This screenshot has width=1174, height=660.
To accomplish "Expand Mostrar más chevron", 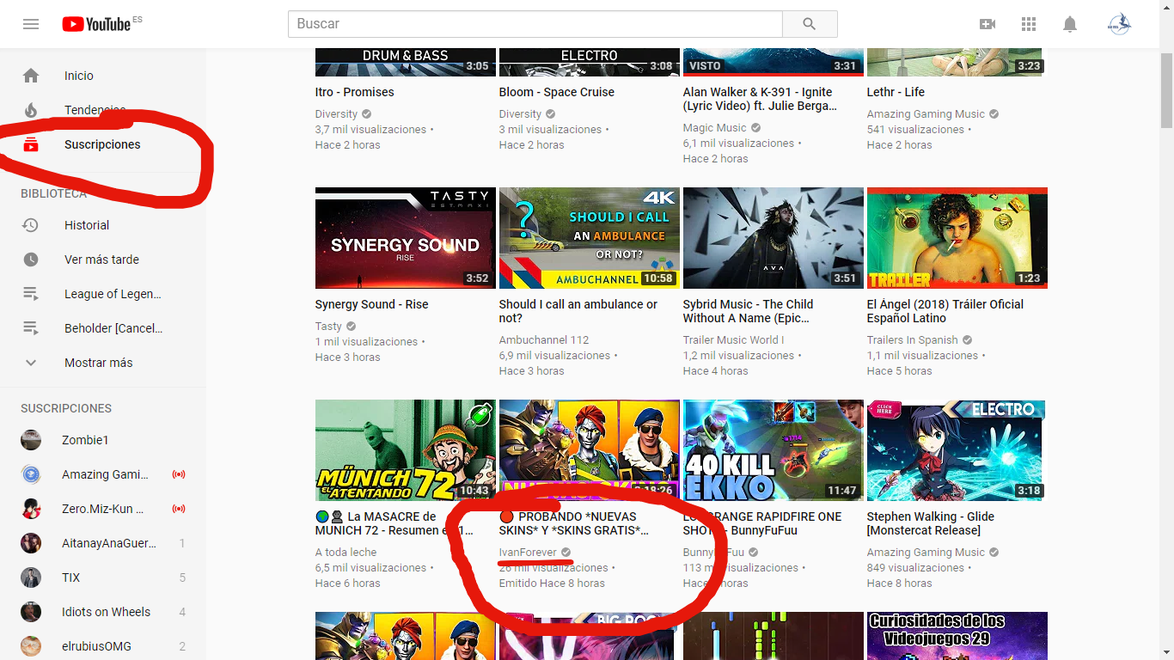I will pos(31,363).
